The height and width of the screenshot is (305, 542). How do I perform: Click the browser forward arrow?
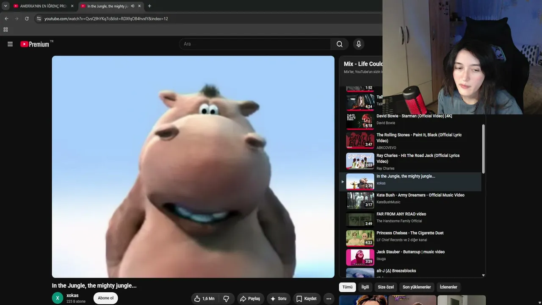[17, 19]
